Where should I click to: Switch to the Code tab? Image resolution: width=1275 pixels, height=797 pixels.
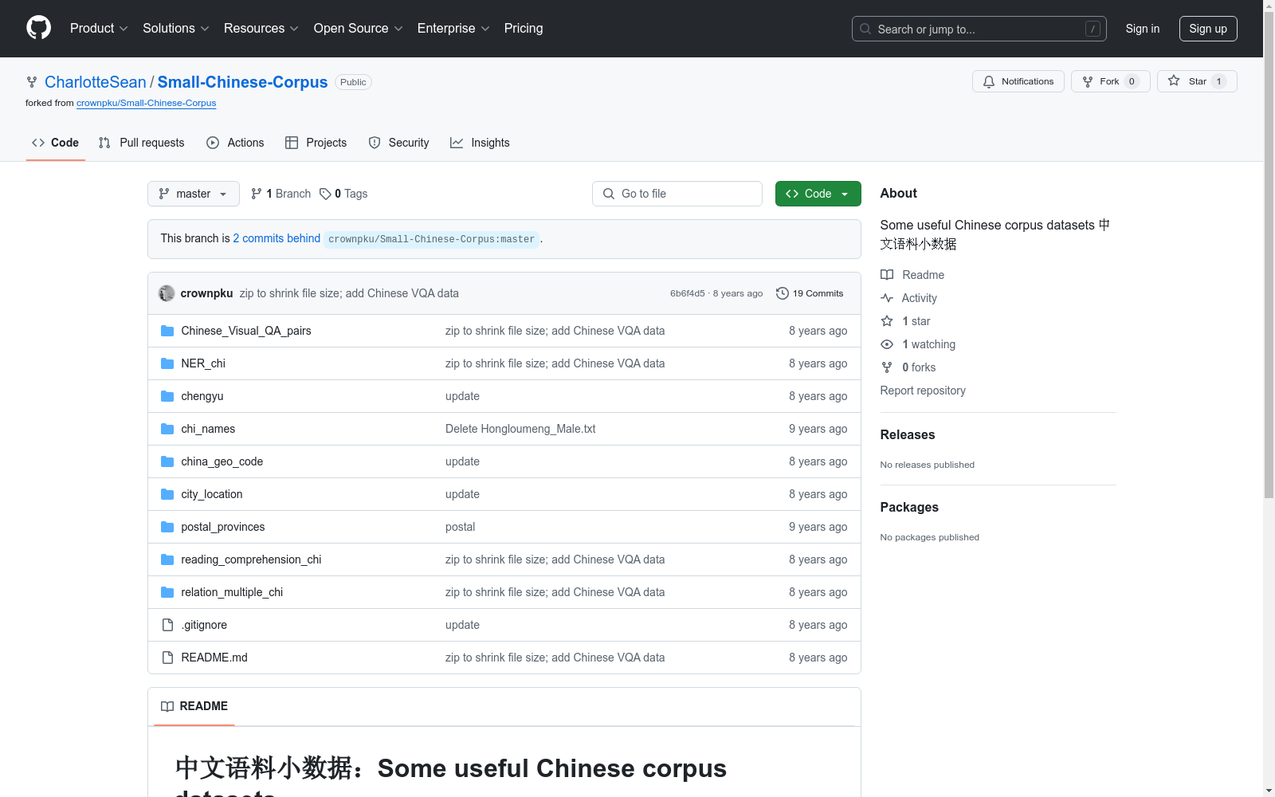tap(56, 143)
